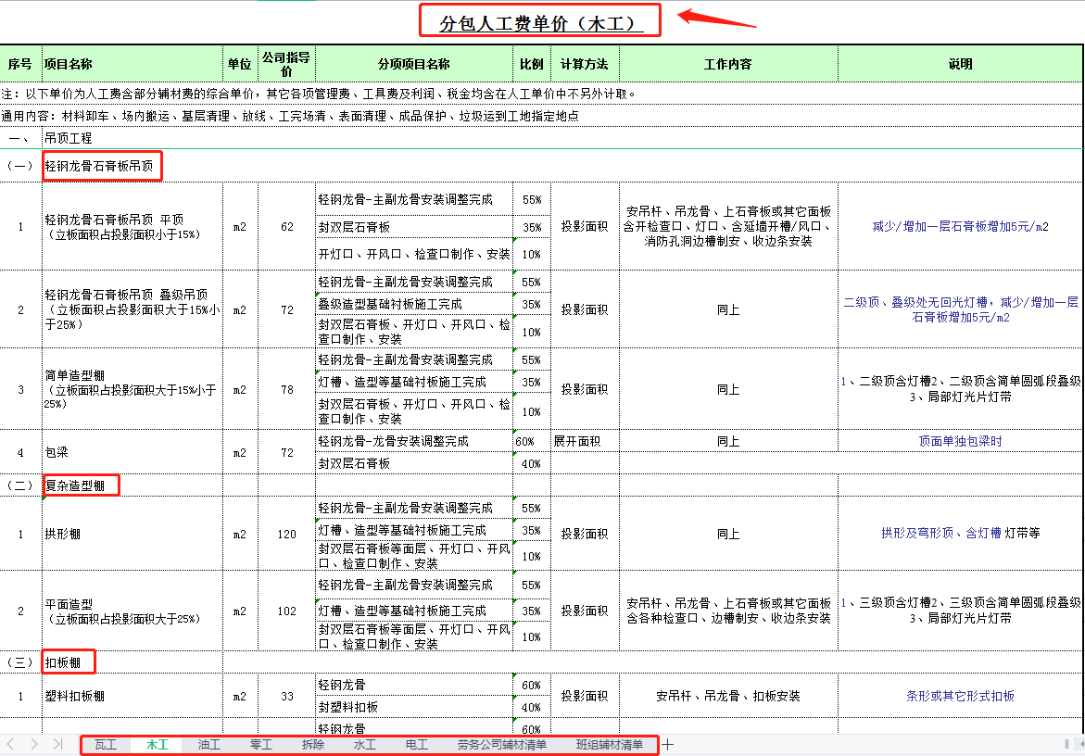Viewport: 1085px width, 756px height.
Task: Go to next sheet with right arrow
Action: pos(34,744)
